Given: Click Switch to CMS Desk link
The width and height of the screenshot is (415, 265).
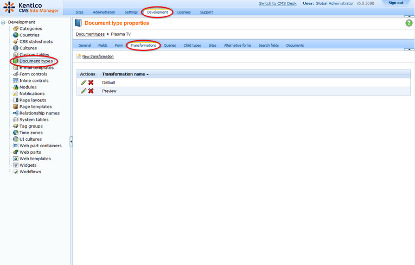Looking at the screenshot, I should coord(277,4).
